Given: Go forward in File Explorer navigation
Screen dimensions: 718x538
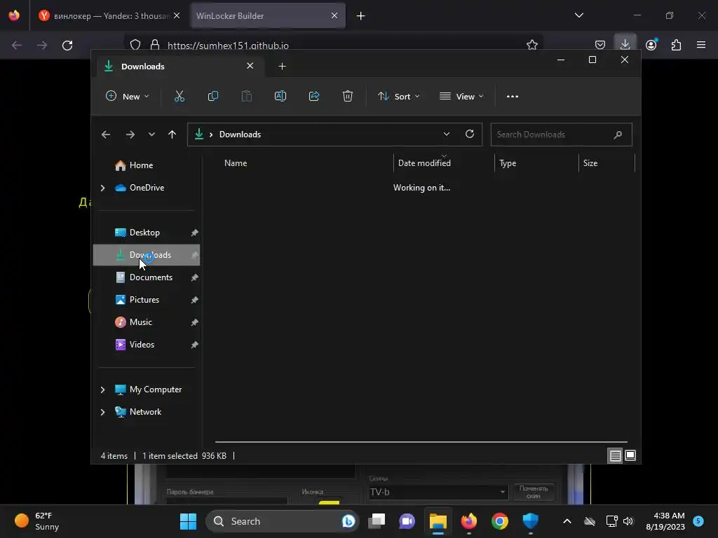Looking at the screenshot, I should tap(130, 134).
